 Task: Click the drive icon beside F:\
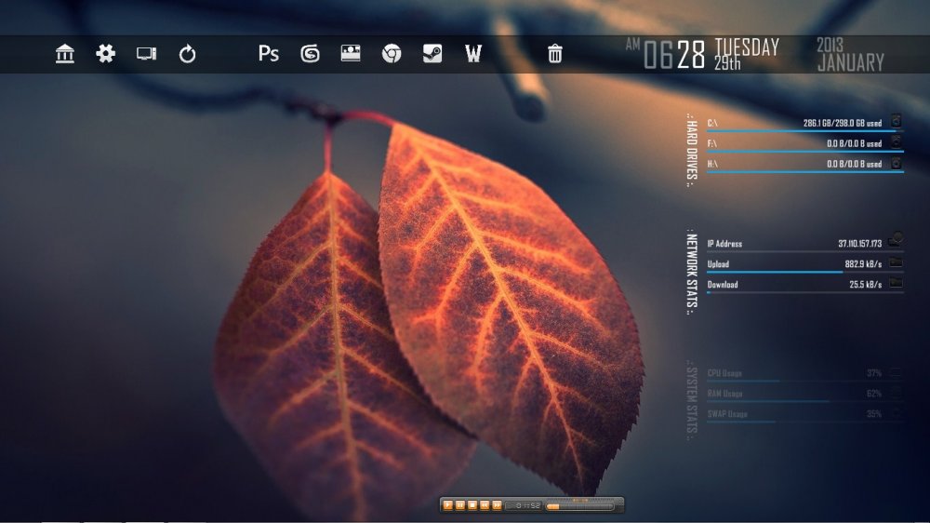click(896, 143)
